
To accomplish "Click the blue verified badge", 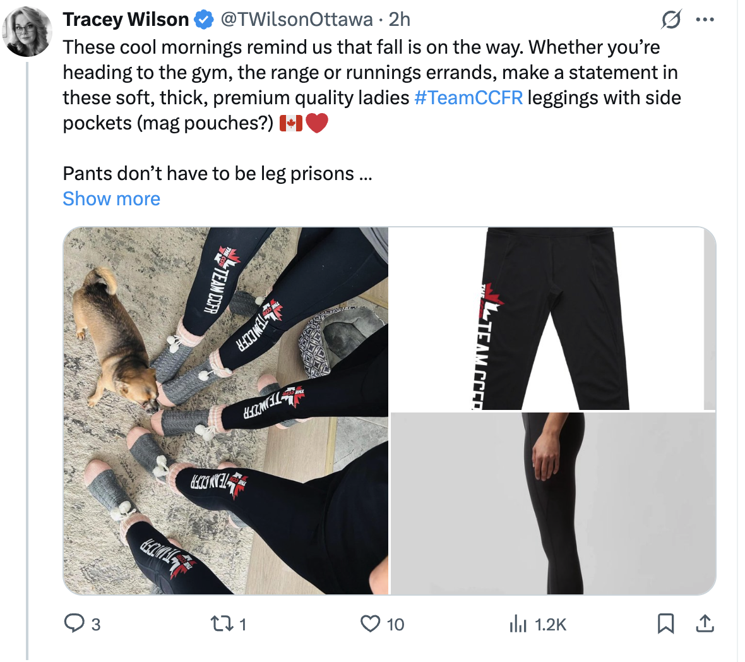I will coord(205,20).
